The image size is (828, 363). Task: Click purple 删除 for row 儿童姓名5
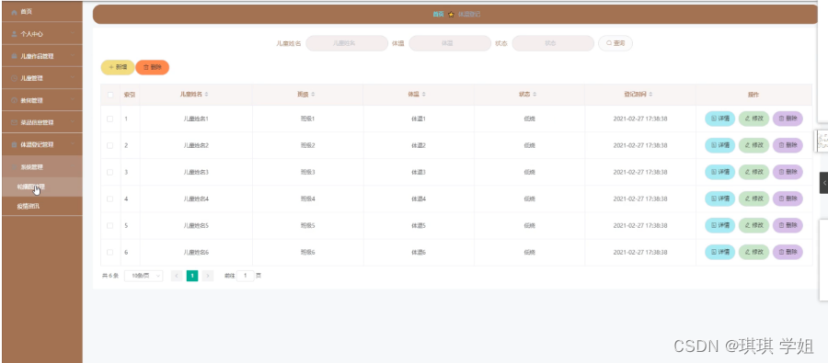pyautogui.click(x=788, y=225)
